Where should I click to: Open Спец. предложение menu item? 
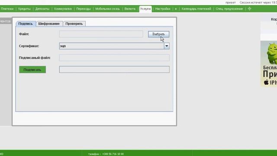229,9
